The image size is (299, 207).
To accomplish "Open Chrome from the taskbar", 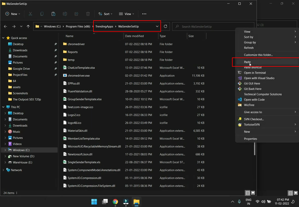I will point(115,202).
